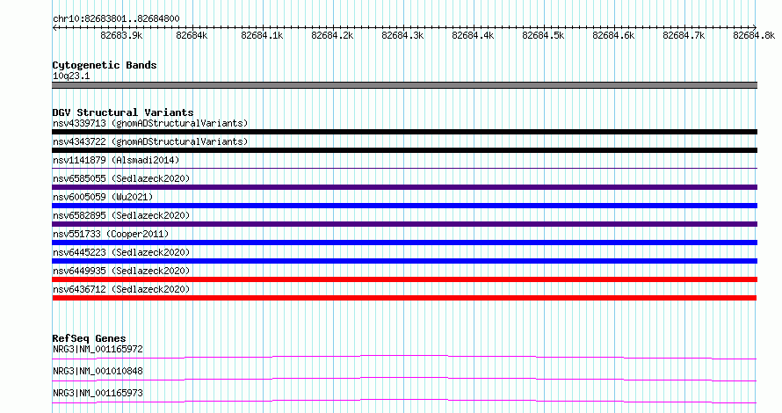Select the black bar below nsv4343722
The image size is (782, 413).
point(404,150)
